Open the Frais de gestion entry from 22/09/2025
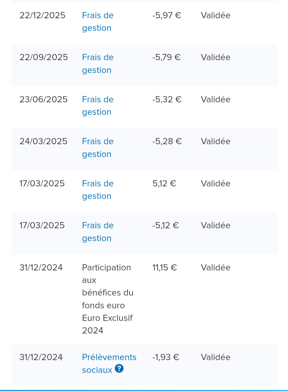288x391 pixels. 98,64
